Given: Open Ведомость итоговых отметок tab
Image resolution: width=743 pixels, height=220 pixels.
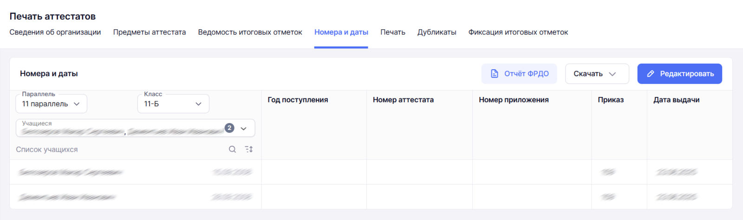Looking at the screenshot, I should (x=250, y=32).
